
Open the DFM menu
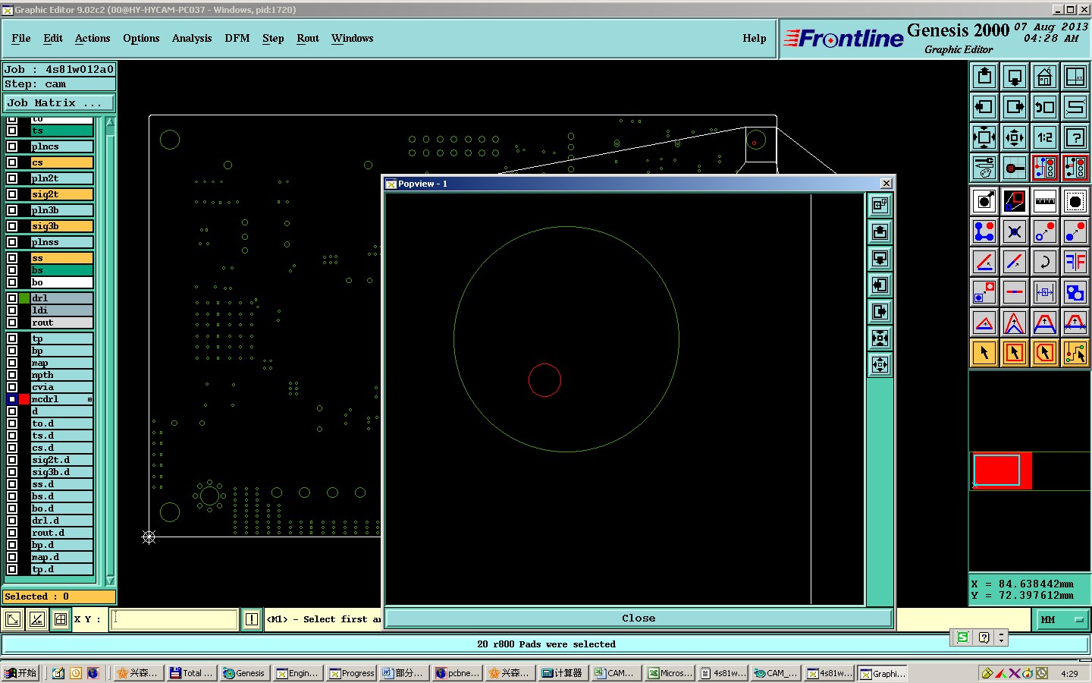coord(237,38)
